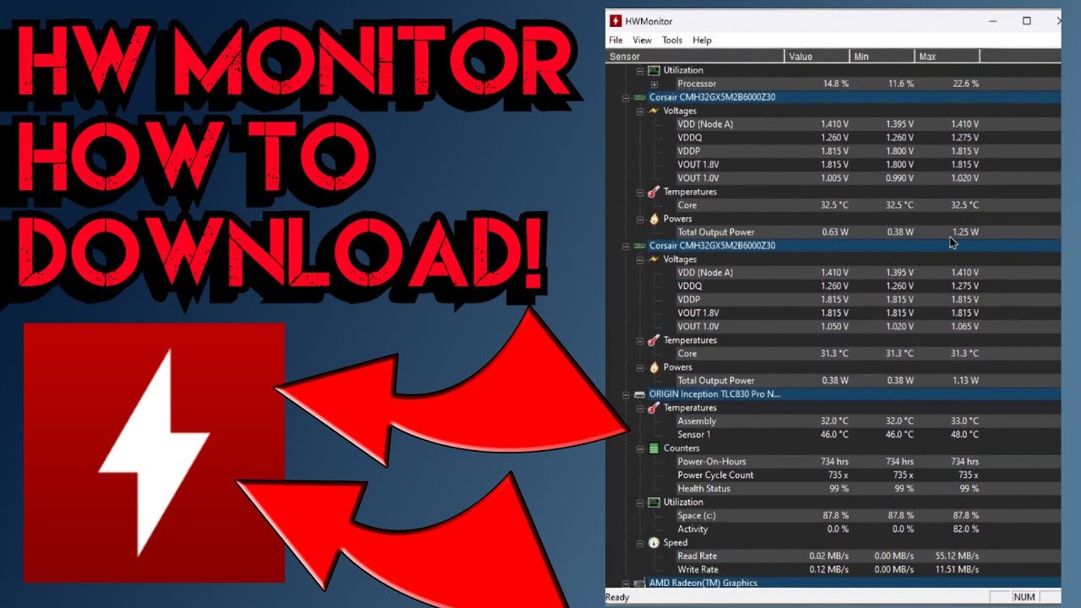Click the 14.8 % processor value
The height and width of the screenshot is (608, 1081).
tap(835, 84)
